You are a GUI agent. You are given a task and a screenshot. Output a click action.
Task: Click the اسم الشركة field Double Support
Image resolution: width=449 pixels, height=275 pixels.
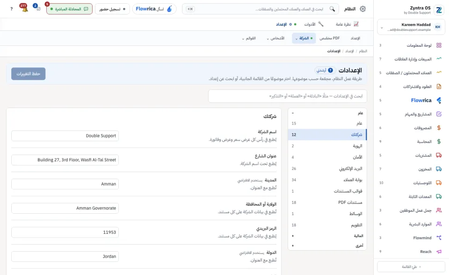[x=65, y=136]
